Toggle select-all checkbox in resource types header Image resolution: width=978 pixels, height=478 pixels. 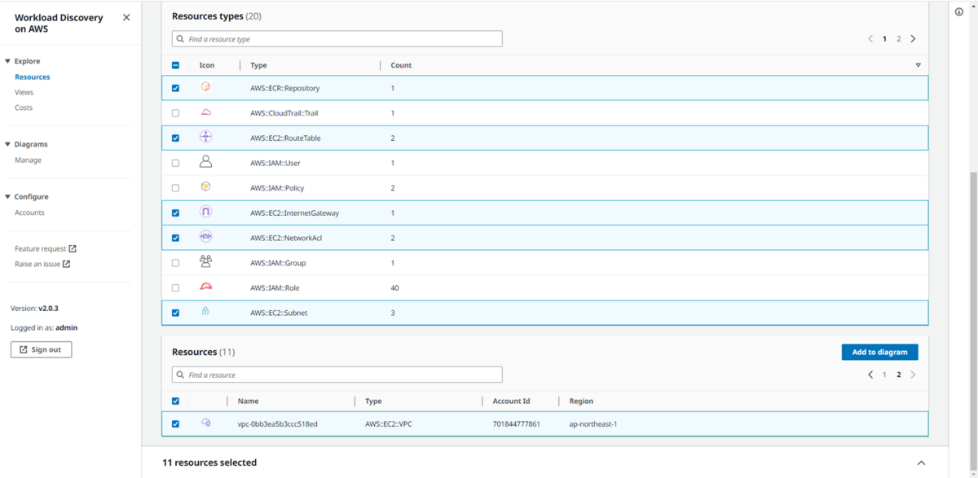coord(175,65)
